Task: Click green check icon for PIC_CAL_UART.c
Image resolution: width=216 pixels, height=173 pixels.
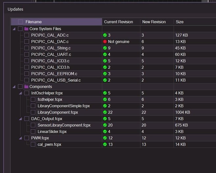Action: [x=105, y=54]
